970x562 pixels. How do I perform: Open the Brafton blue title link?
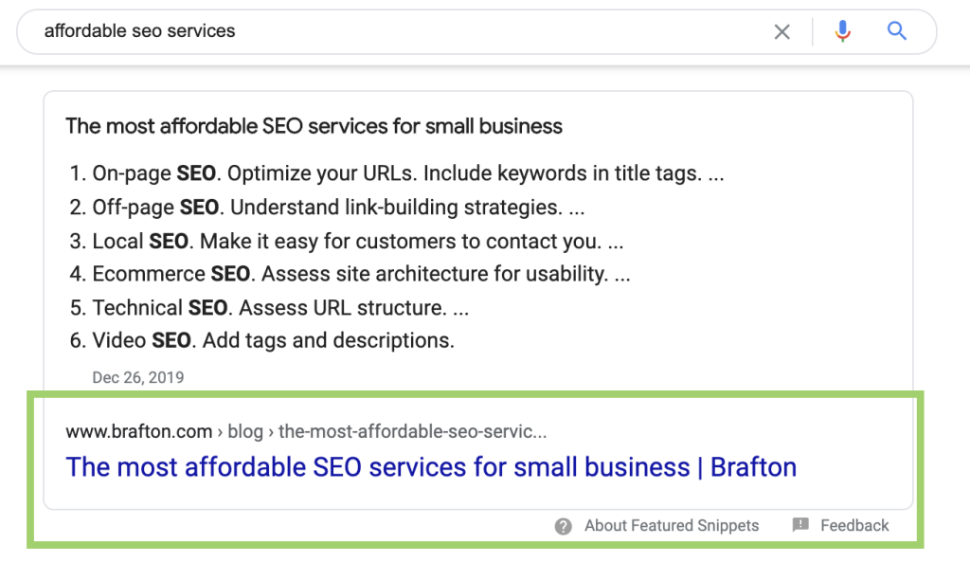coord(431,467)
